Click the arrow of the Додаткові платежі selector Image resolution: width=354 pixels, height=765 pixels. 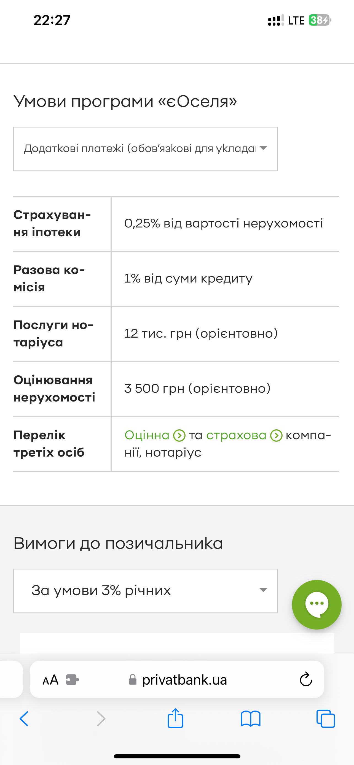click(263, 148)
